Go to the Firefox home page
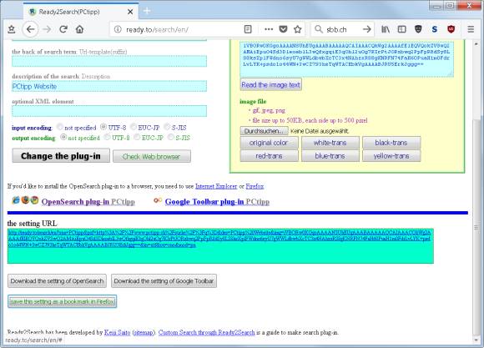The width and height of the screenshot is (484, 348). pyautogui.click(x=79, y=29)
